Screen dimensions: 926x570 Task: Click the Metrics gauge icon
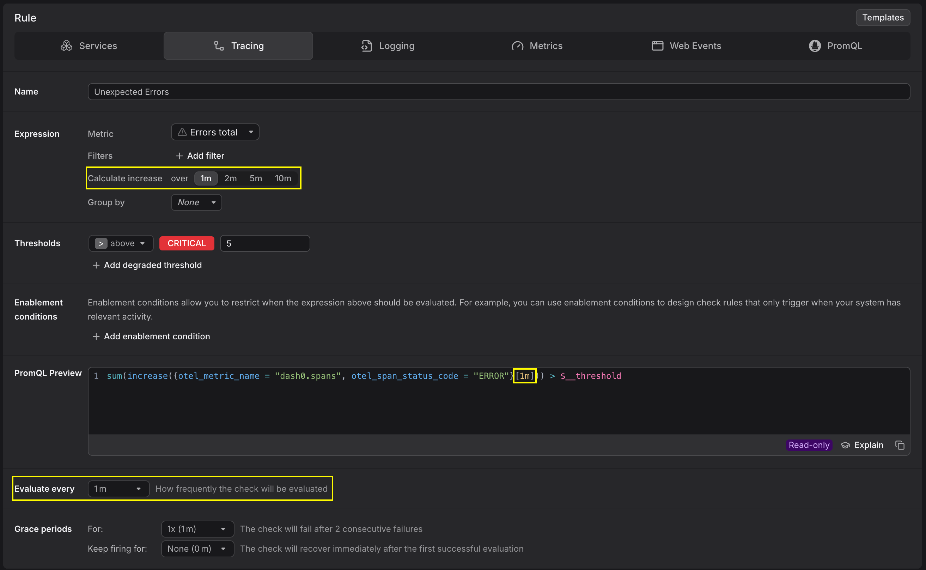click(x=517, y=46)
